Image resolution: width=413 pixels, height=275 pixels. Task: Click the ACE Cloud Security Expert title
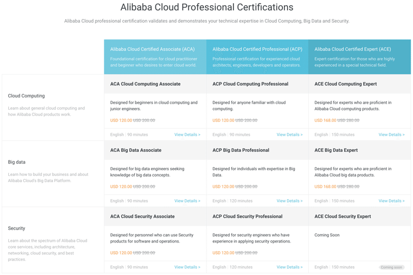click(342, 217)
